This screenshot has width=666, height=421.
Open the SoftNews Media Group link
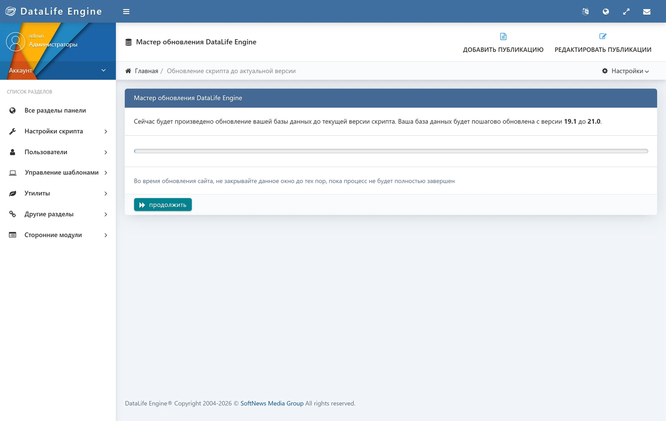point(272,404)
